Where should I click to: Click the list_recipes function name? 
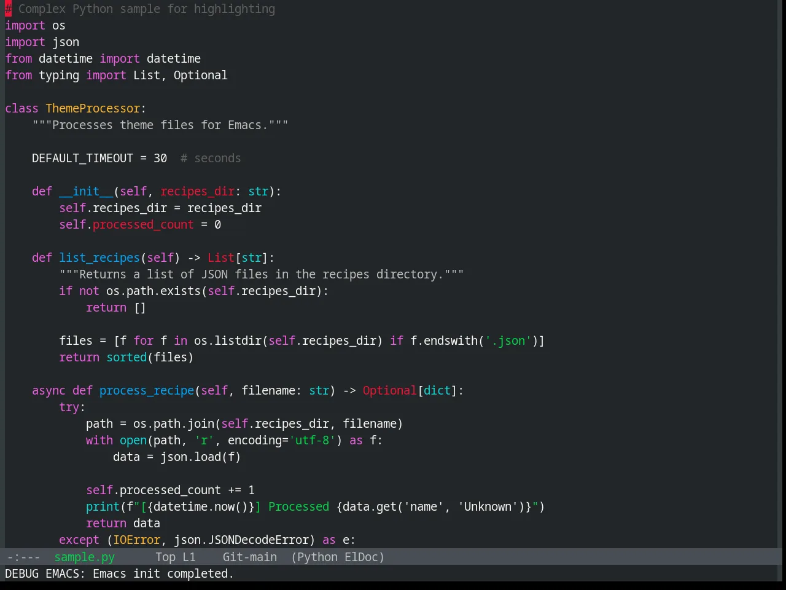point(99,258)
